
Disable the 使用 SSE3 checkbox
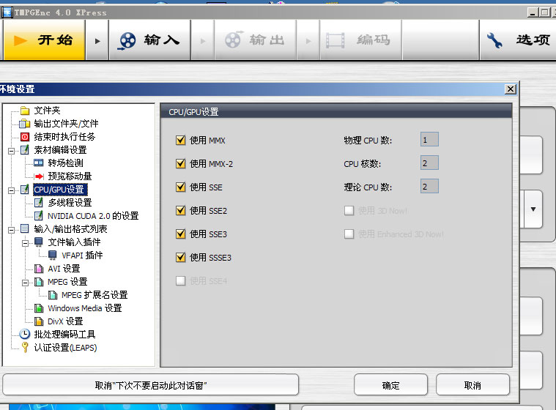[180, 234]
